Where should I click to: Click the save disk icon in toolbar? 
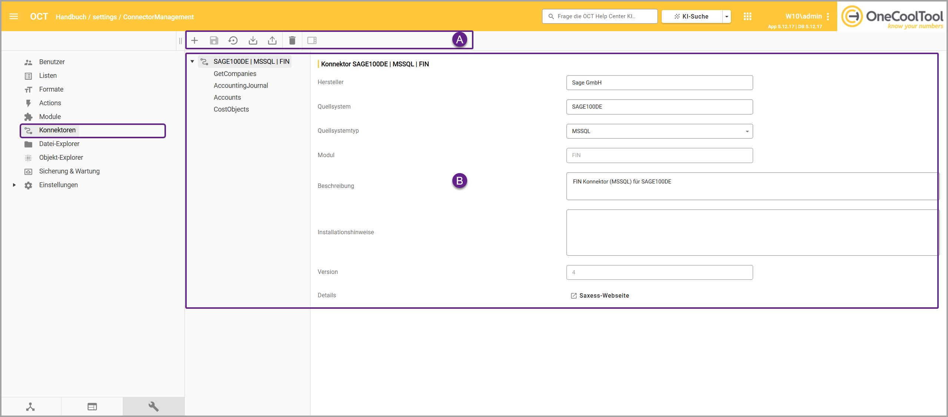214,40
